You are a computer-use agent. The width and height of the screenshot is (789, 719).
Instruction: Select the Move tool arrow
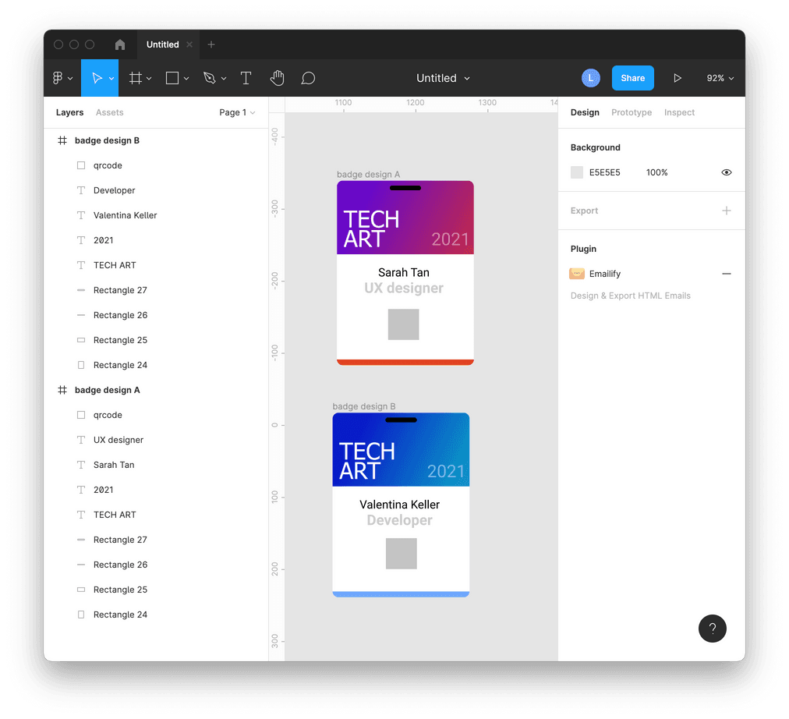pos(97,78)
